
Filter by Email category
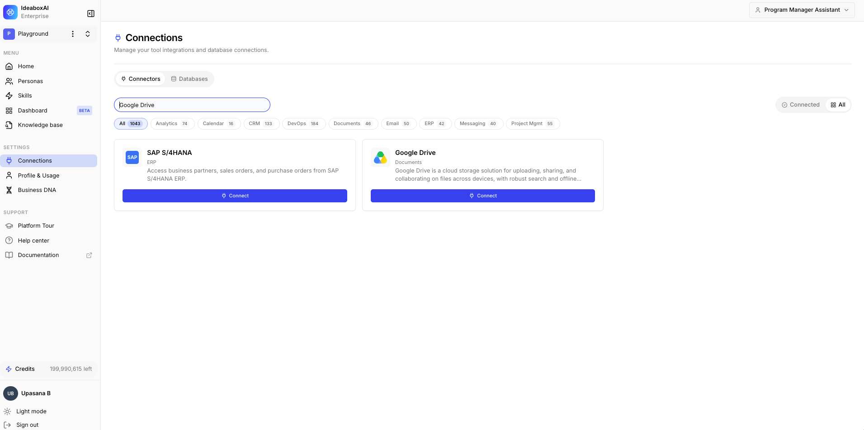[x=399, y=124]
